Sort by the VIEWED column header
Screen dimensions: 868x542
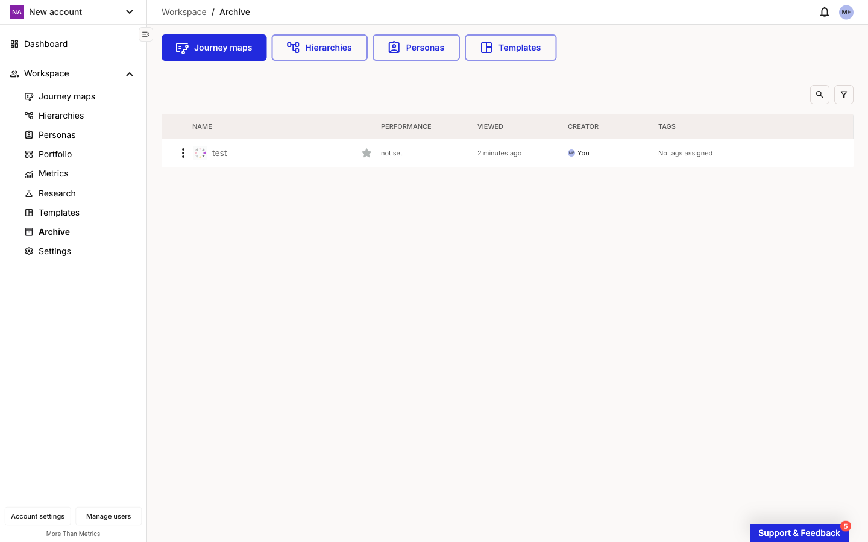click(490, 126)
